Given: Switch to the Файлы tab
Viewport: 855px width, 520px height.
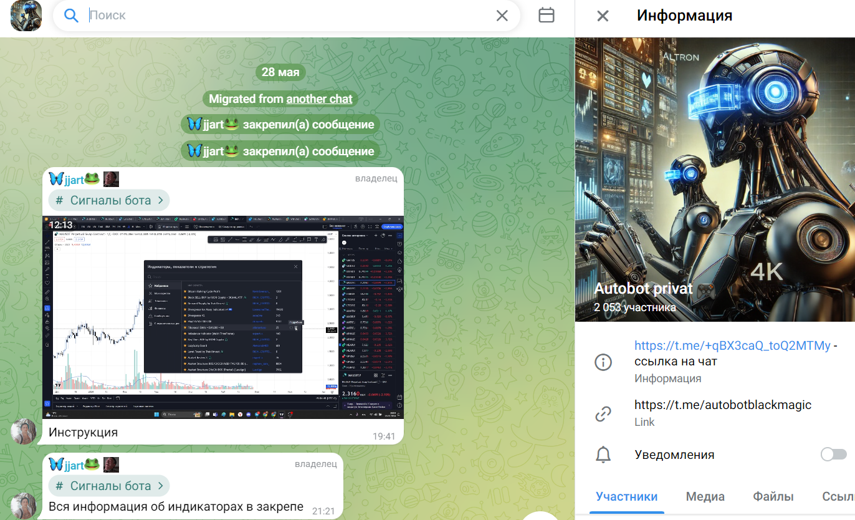Looking at the screenshot, I should [x=773, y=496].
